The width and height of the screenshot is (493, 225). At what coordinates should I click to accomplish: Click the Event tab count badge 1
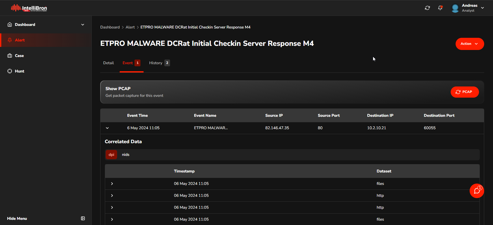(x=137, y=63)
